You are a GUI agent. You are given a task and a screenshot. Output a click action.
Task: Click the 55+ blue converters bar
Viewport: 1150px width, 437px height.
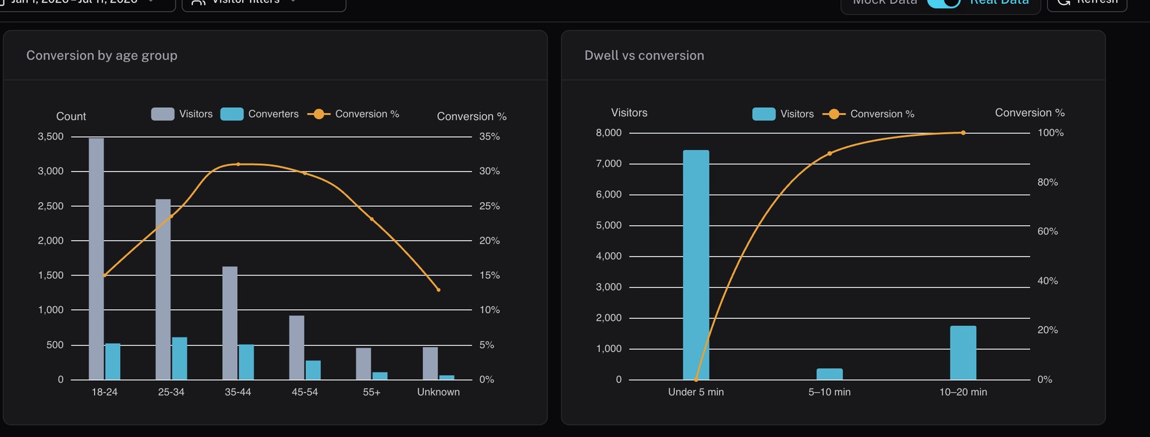pyautogui.click(x=380, y=376)
